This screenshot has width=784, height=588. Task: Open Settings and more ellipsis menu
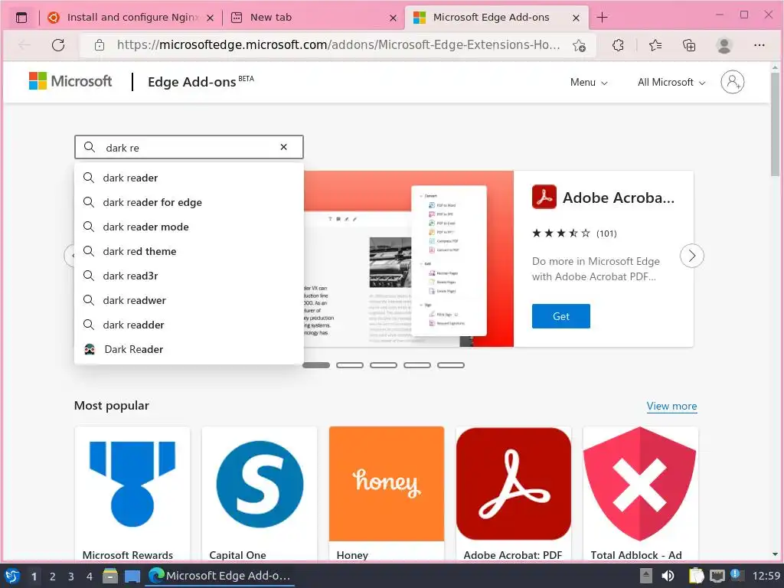coord(759,45)
